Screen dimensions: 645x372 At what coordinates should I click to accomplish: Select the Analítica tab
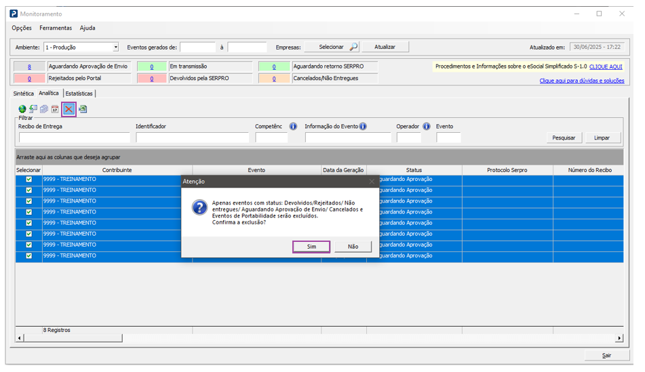pos(49,93)
